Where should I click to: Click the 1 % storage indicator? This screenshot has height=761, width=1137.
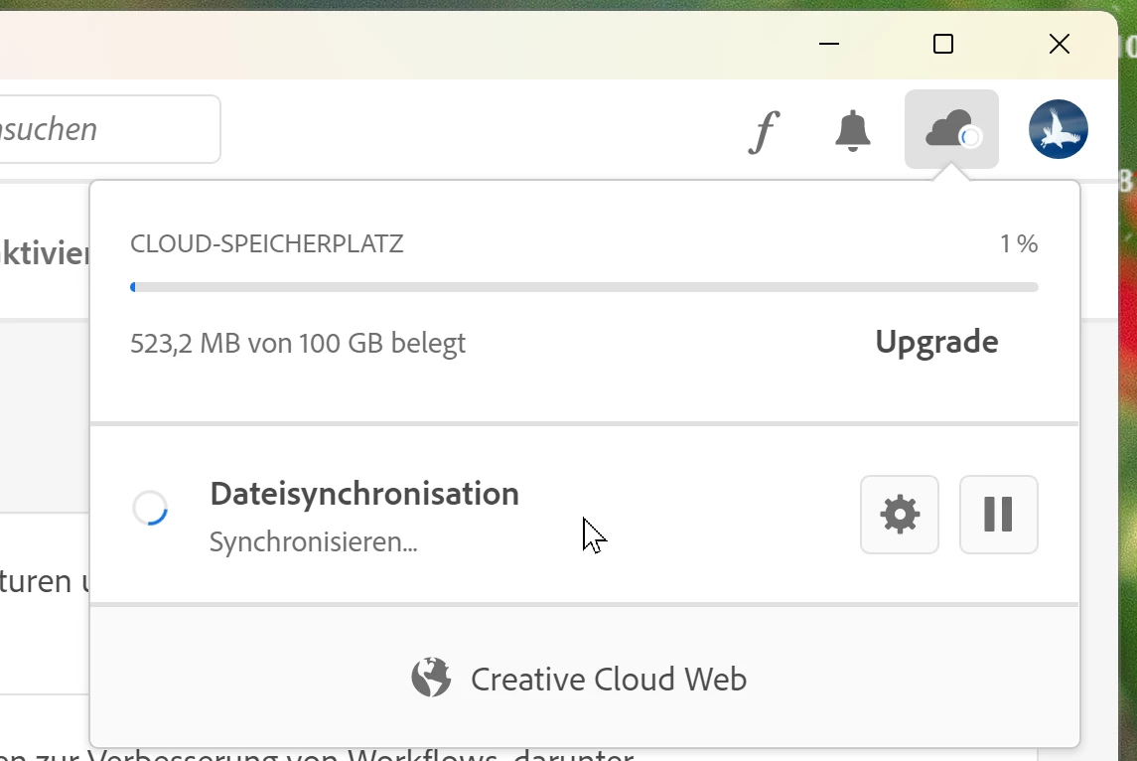(1019, 243)
